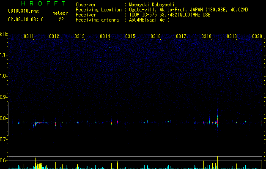Viewport: 266px width, 169px height.
Task: Click the long horizontal echo after 0311
Action: [x=41, y=123]
